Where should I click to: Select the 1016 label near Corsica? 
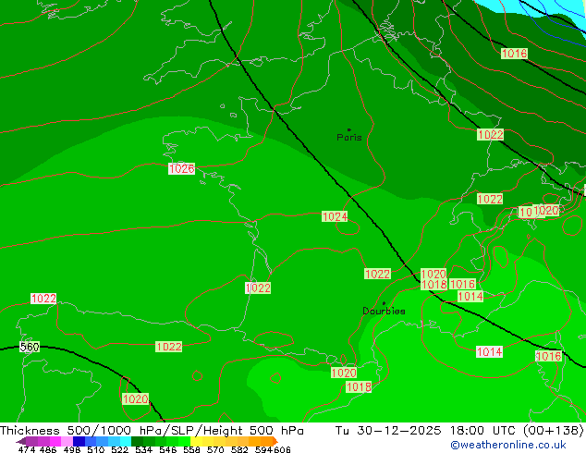[548, 356]
